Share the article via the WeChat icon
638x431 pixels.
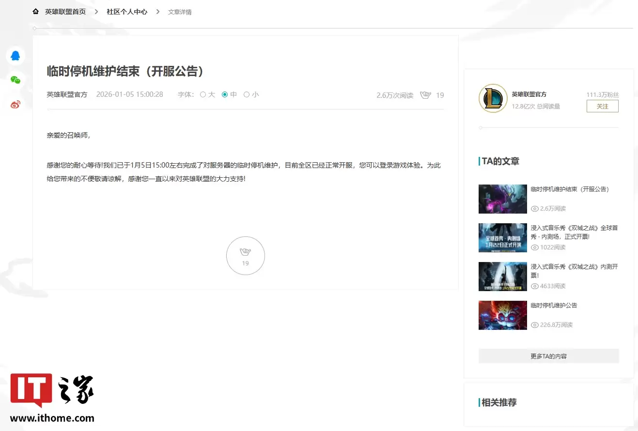pos(15,79)
